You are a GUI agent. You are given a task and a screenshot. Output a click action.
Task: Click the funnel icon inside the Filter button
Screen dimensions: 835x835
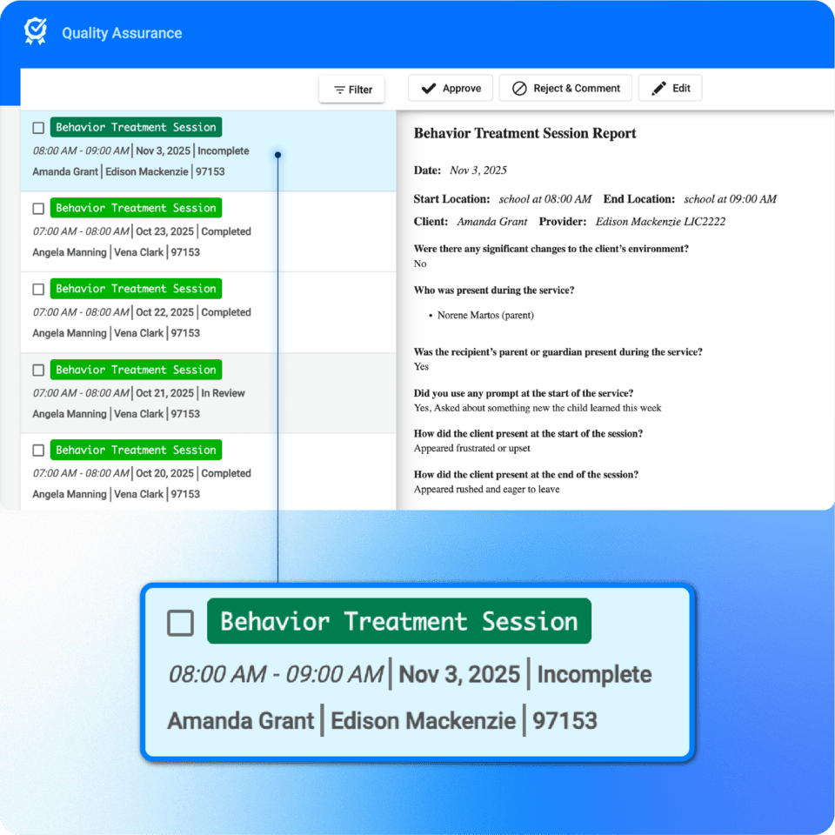click(x=338, y=89)
